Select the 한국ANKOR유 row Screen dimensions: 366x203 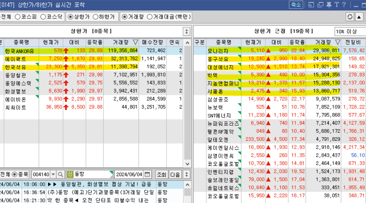tap(91, 50)
